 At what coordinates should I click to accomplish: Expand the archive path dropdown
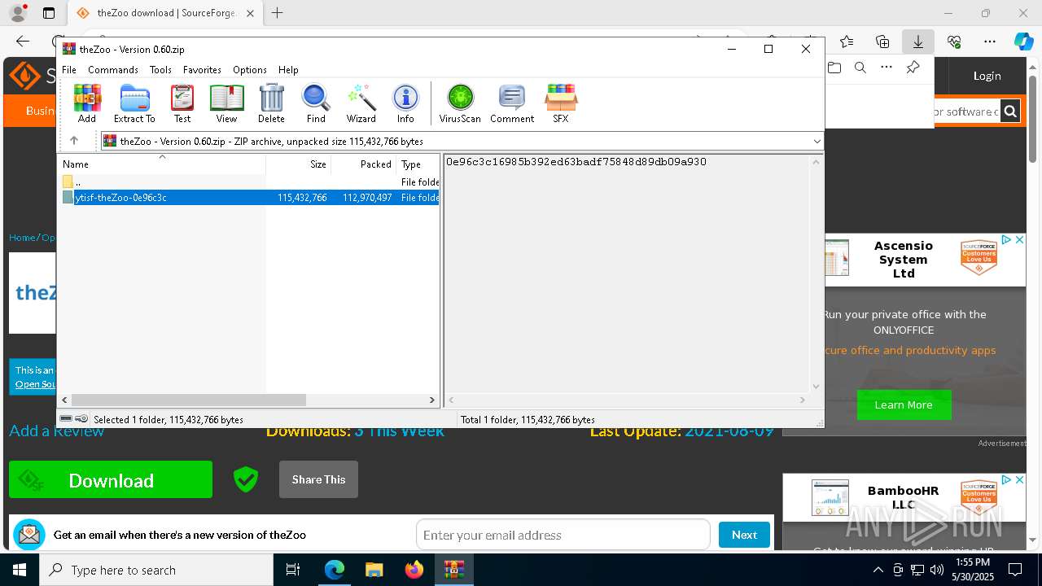817,141
